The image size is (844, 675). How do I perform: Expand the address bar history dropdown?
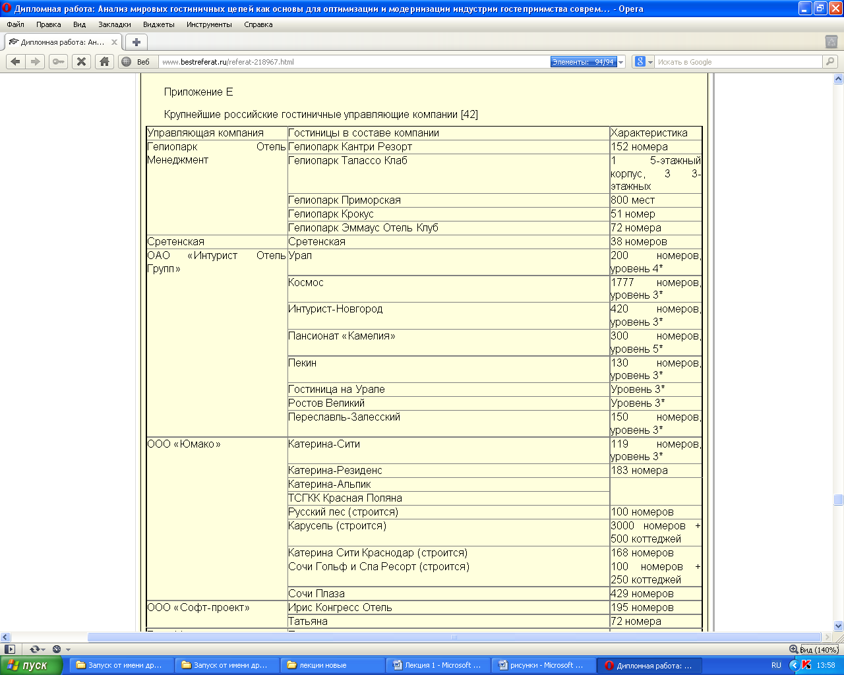click(x=621, y=62)
